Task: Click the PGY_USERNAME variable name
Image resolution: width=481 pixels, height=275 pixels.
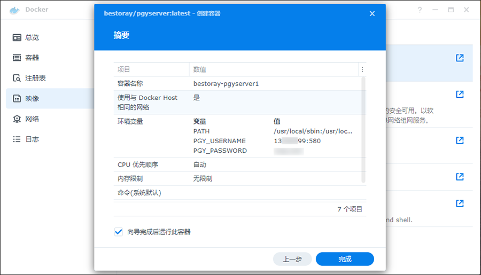Action: (x=219, y=141)
